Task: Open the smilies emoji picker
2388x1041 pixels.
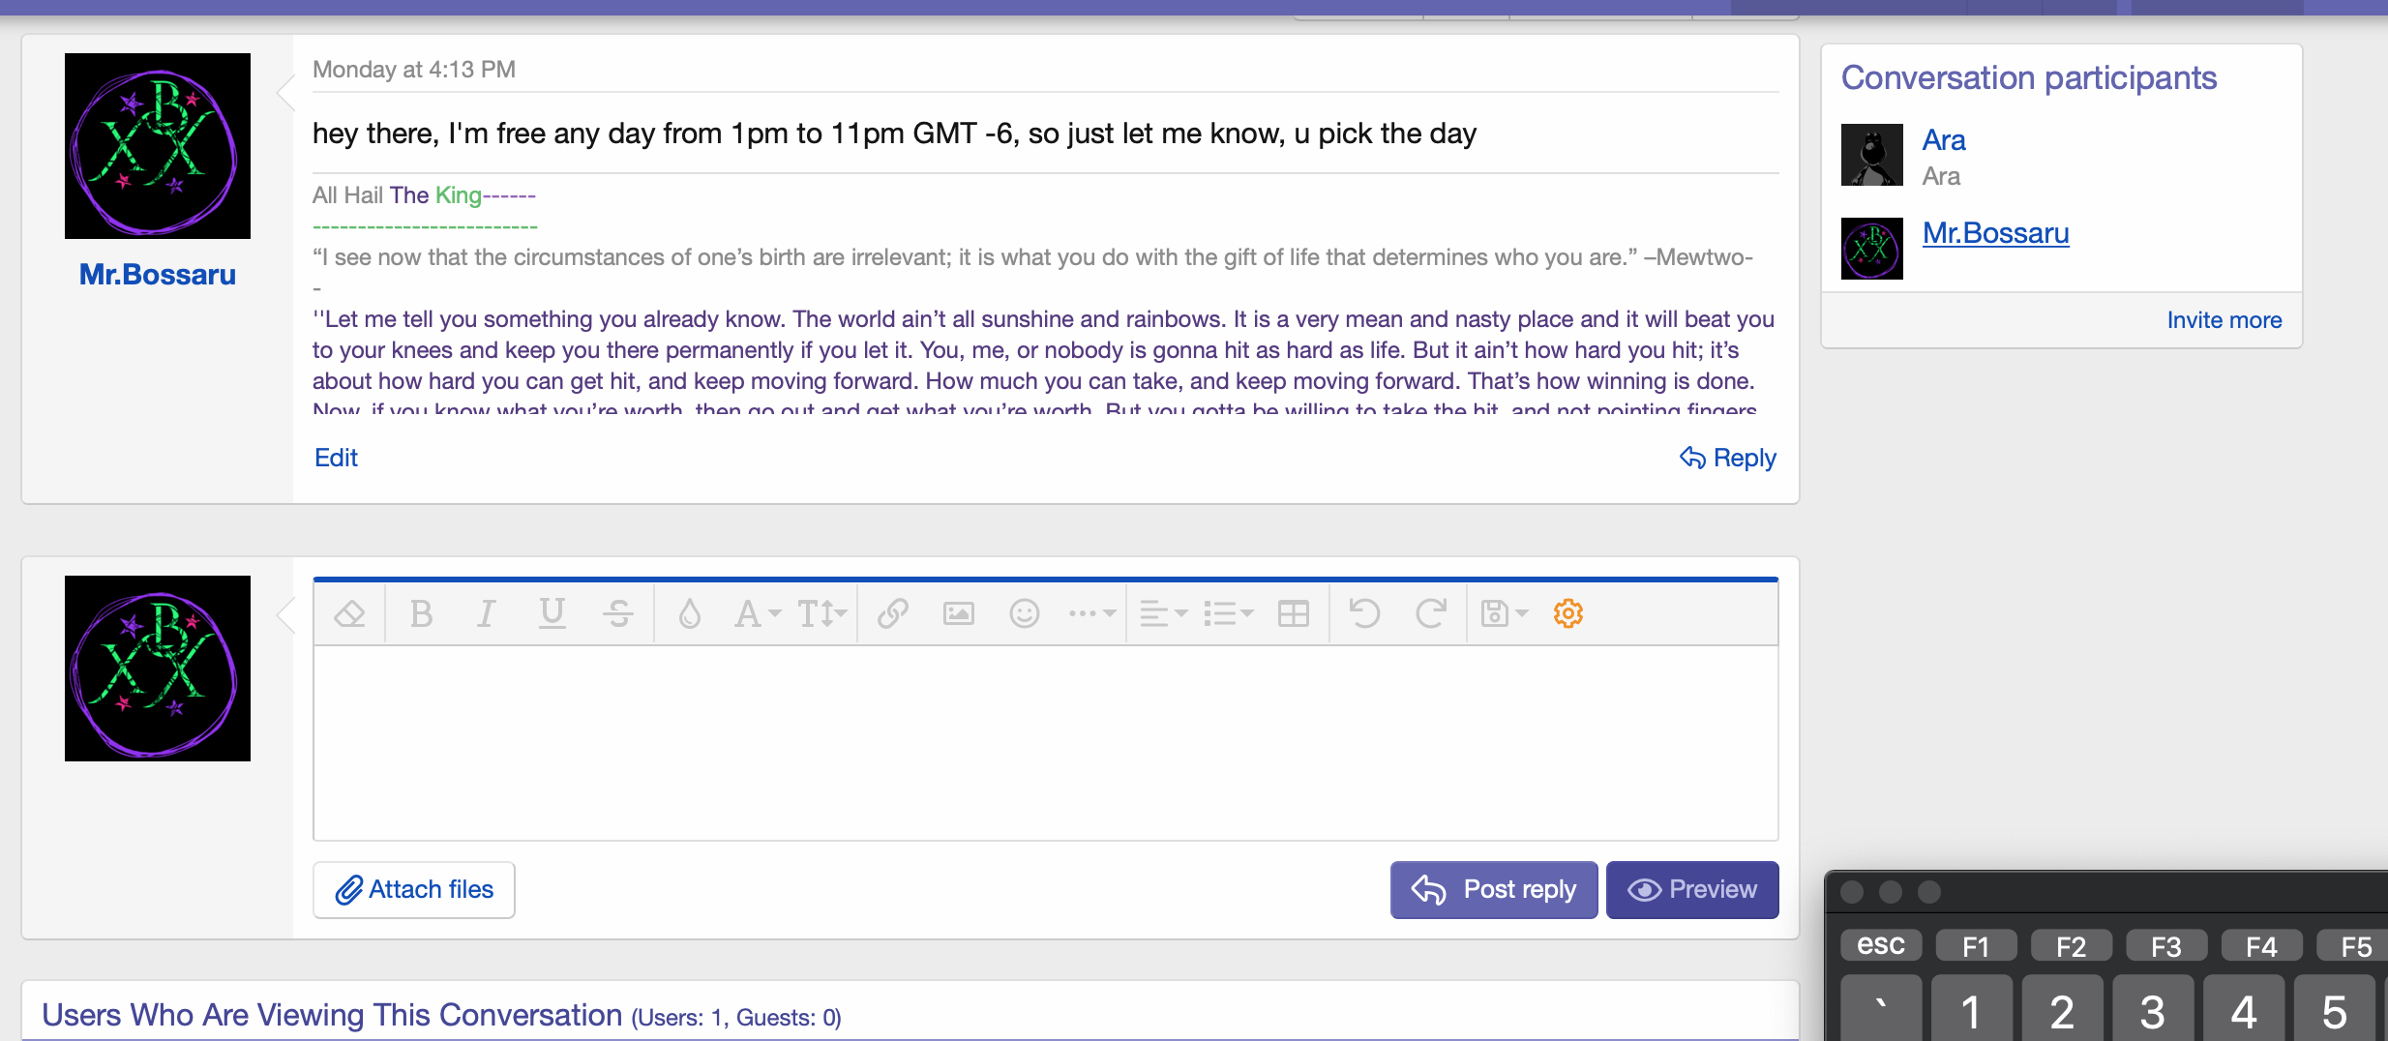Action: (1024, 613)
